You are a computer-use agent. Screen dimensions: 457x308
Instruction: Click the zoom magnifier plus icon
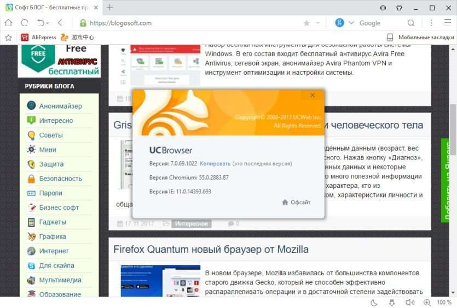point(427,303)
